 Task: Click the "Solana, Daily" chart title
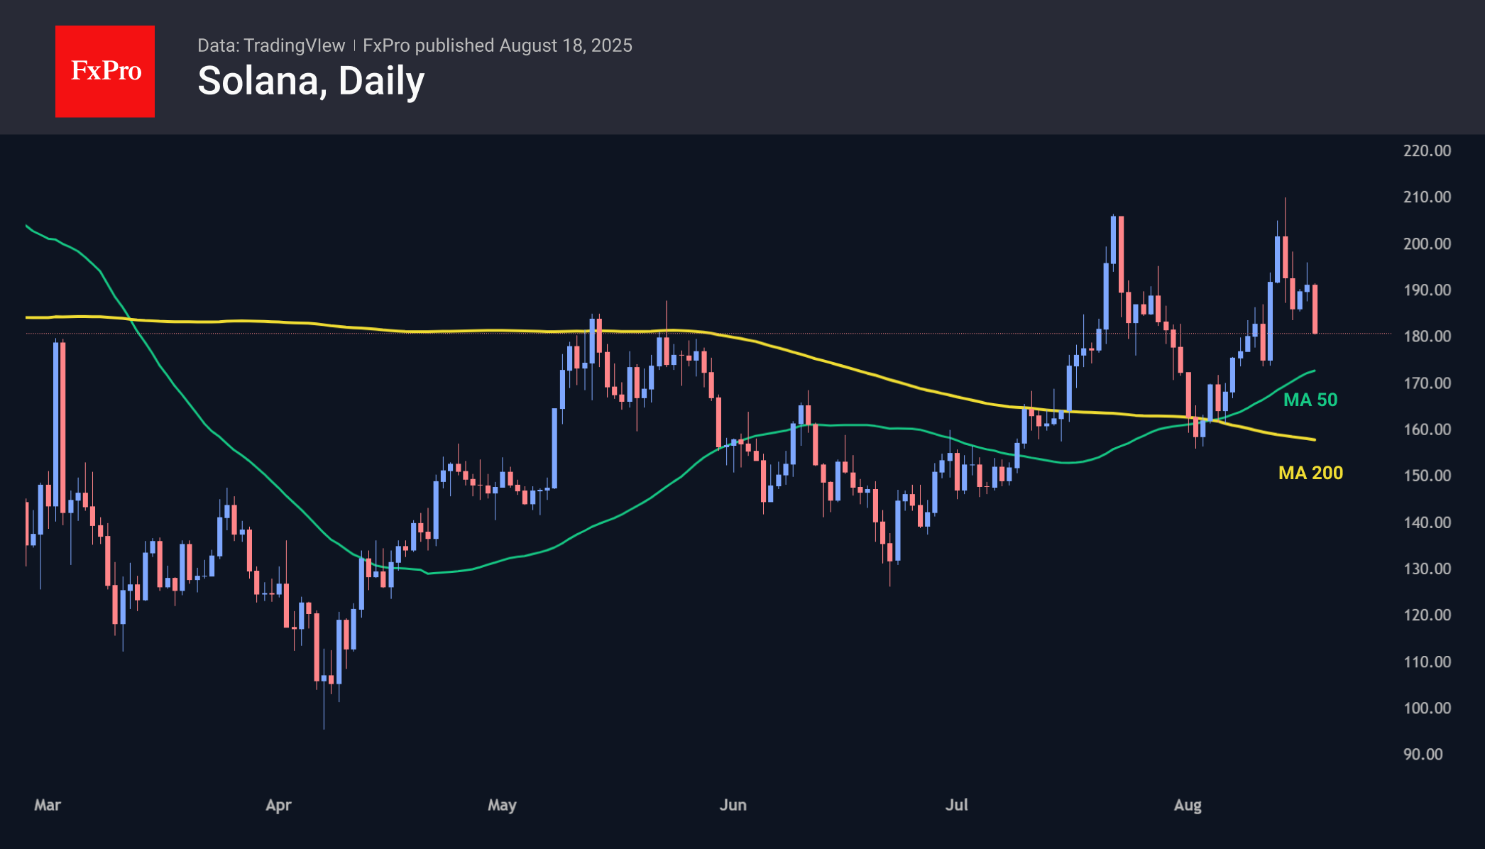click(x=311, y=81)
